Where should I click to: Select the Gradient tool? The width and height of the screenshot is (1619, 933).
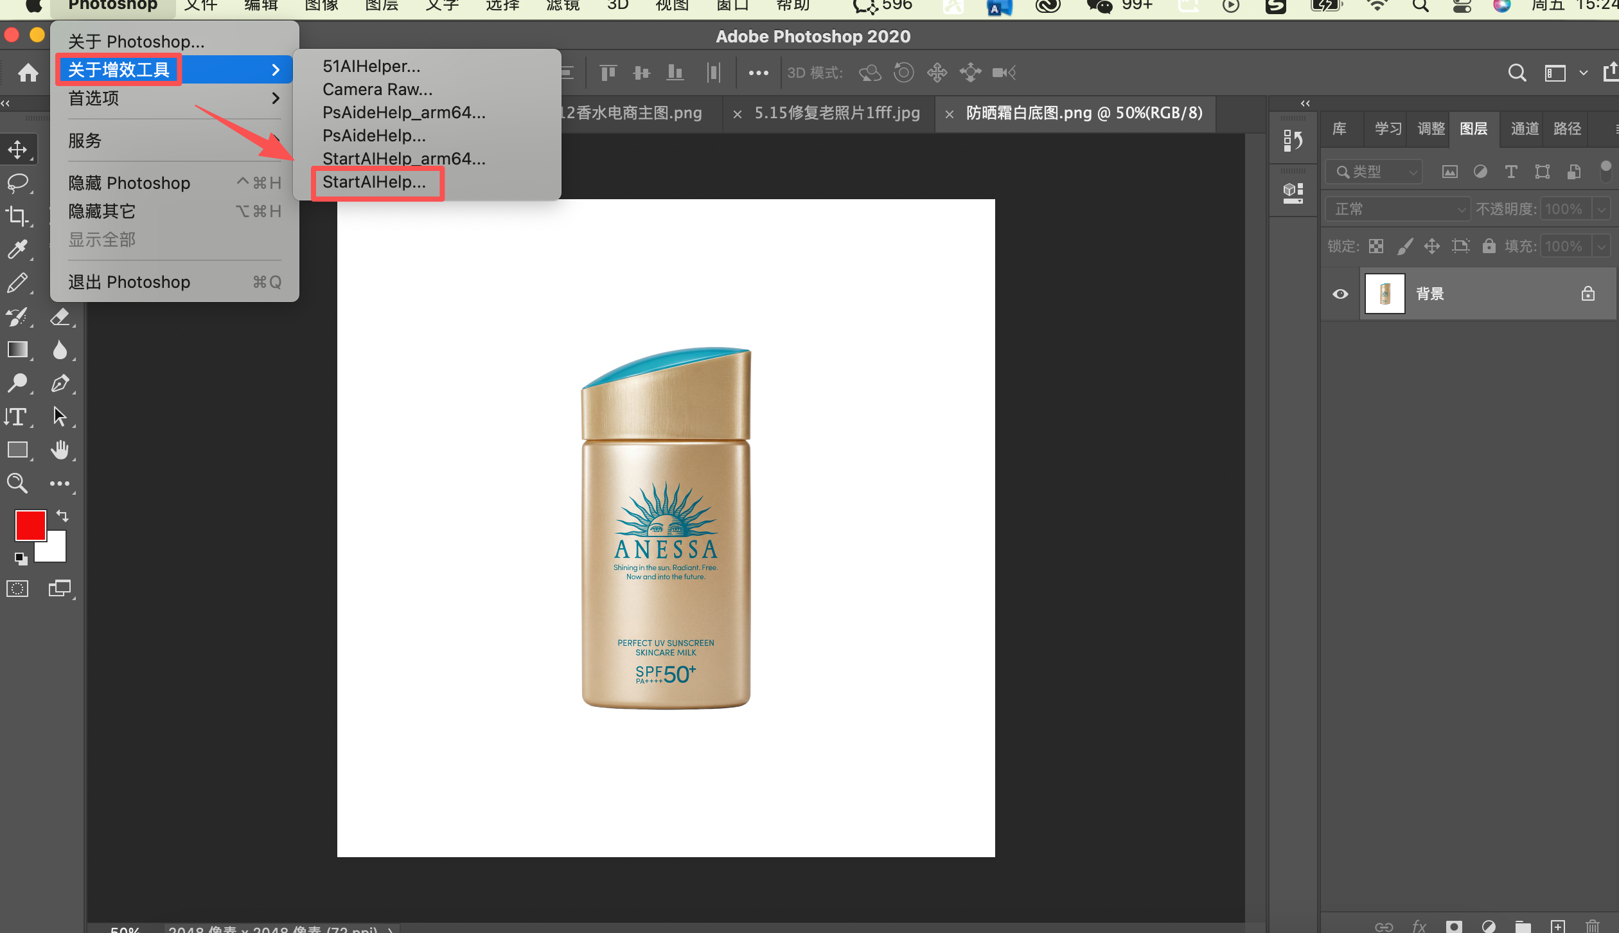pos(17,350)
